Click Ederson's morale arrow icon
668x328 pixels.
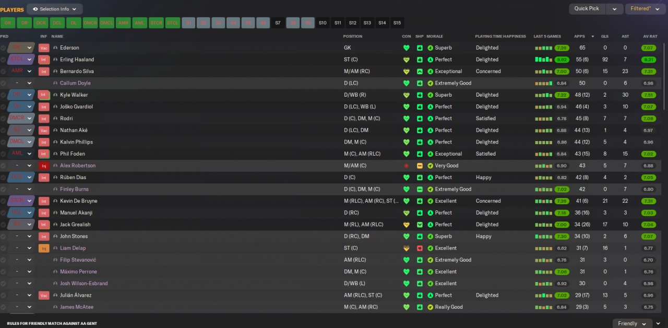point(431,48)
